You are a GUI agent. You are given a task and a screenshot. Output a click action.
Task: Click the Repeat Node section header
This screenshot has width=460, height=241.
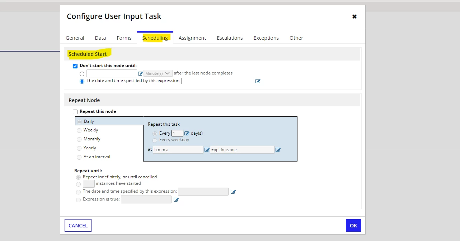pos(84,100)
